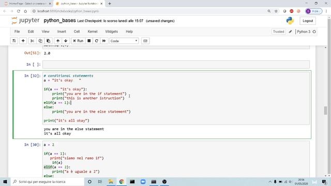Open the Insert menu

click(x=62, y=32)
